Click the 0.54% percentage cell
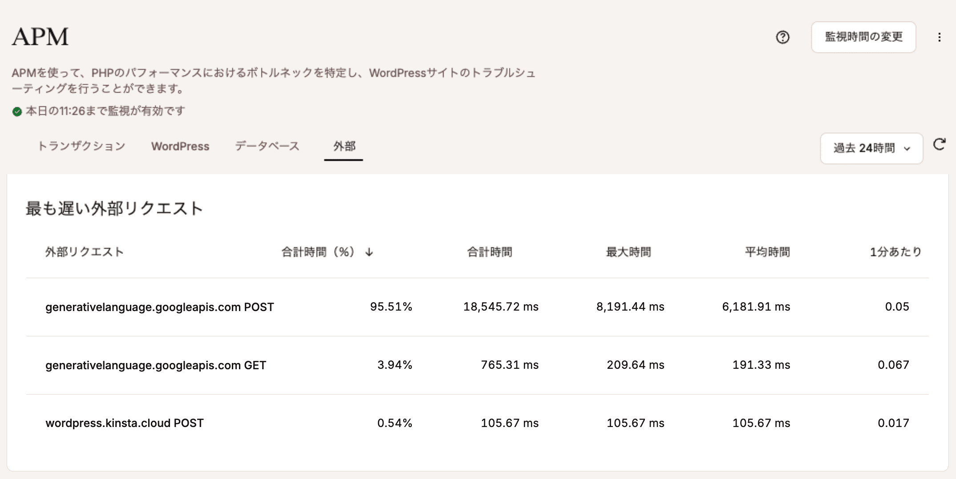Screen dimensions: 956x479 [x=395, y=423]
